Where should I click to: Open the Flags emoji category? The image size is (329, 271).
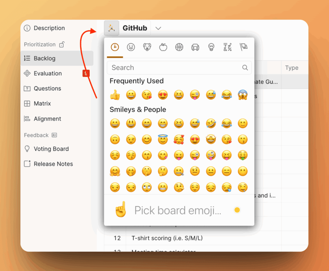[x=244, y=47]
